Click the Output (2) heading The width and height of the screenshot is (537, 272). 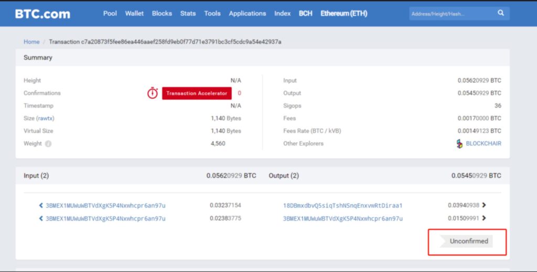(x=284, y=175)
